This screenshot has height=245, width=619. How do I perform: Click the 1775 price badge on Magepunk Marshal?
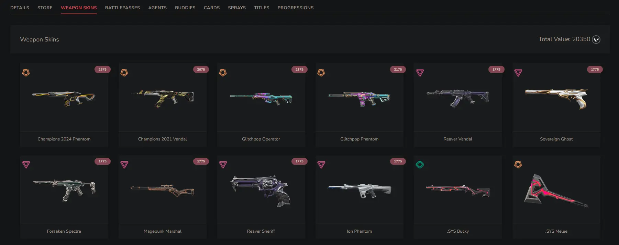pyautogui.click(x=201, y=161)
